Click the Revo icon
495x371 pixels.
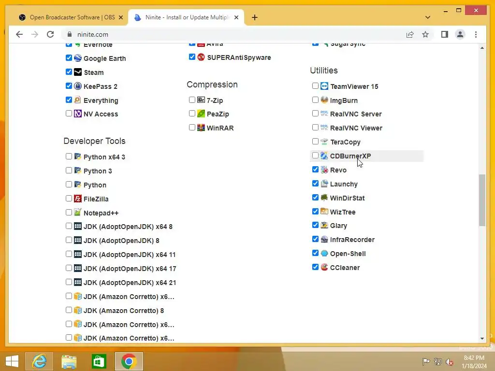point(324,170)
